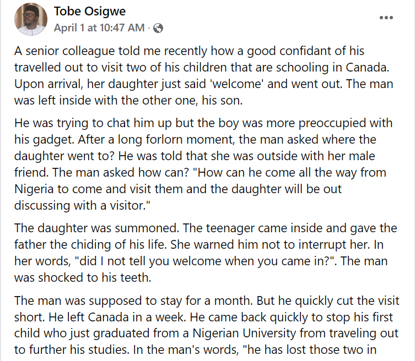Screen dimensions: 415x361
Task: Open the April 1 at 10:47 AM timestamp
Action: coord(99,28)
